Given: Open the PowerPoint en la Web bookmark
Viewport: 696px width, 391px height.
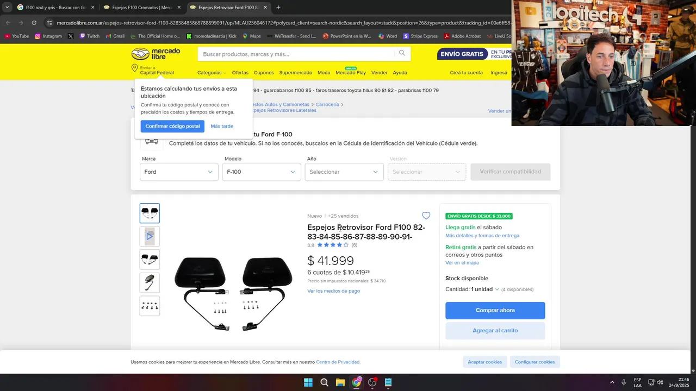Looking at the screenshot, I should point(347,36).
